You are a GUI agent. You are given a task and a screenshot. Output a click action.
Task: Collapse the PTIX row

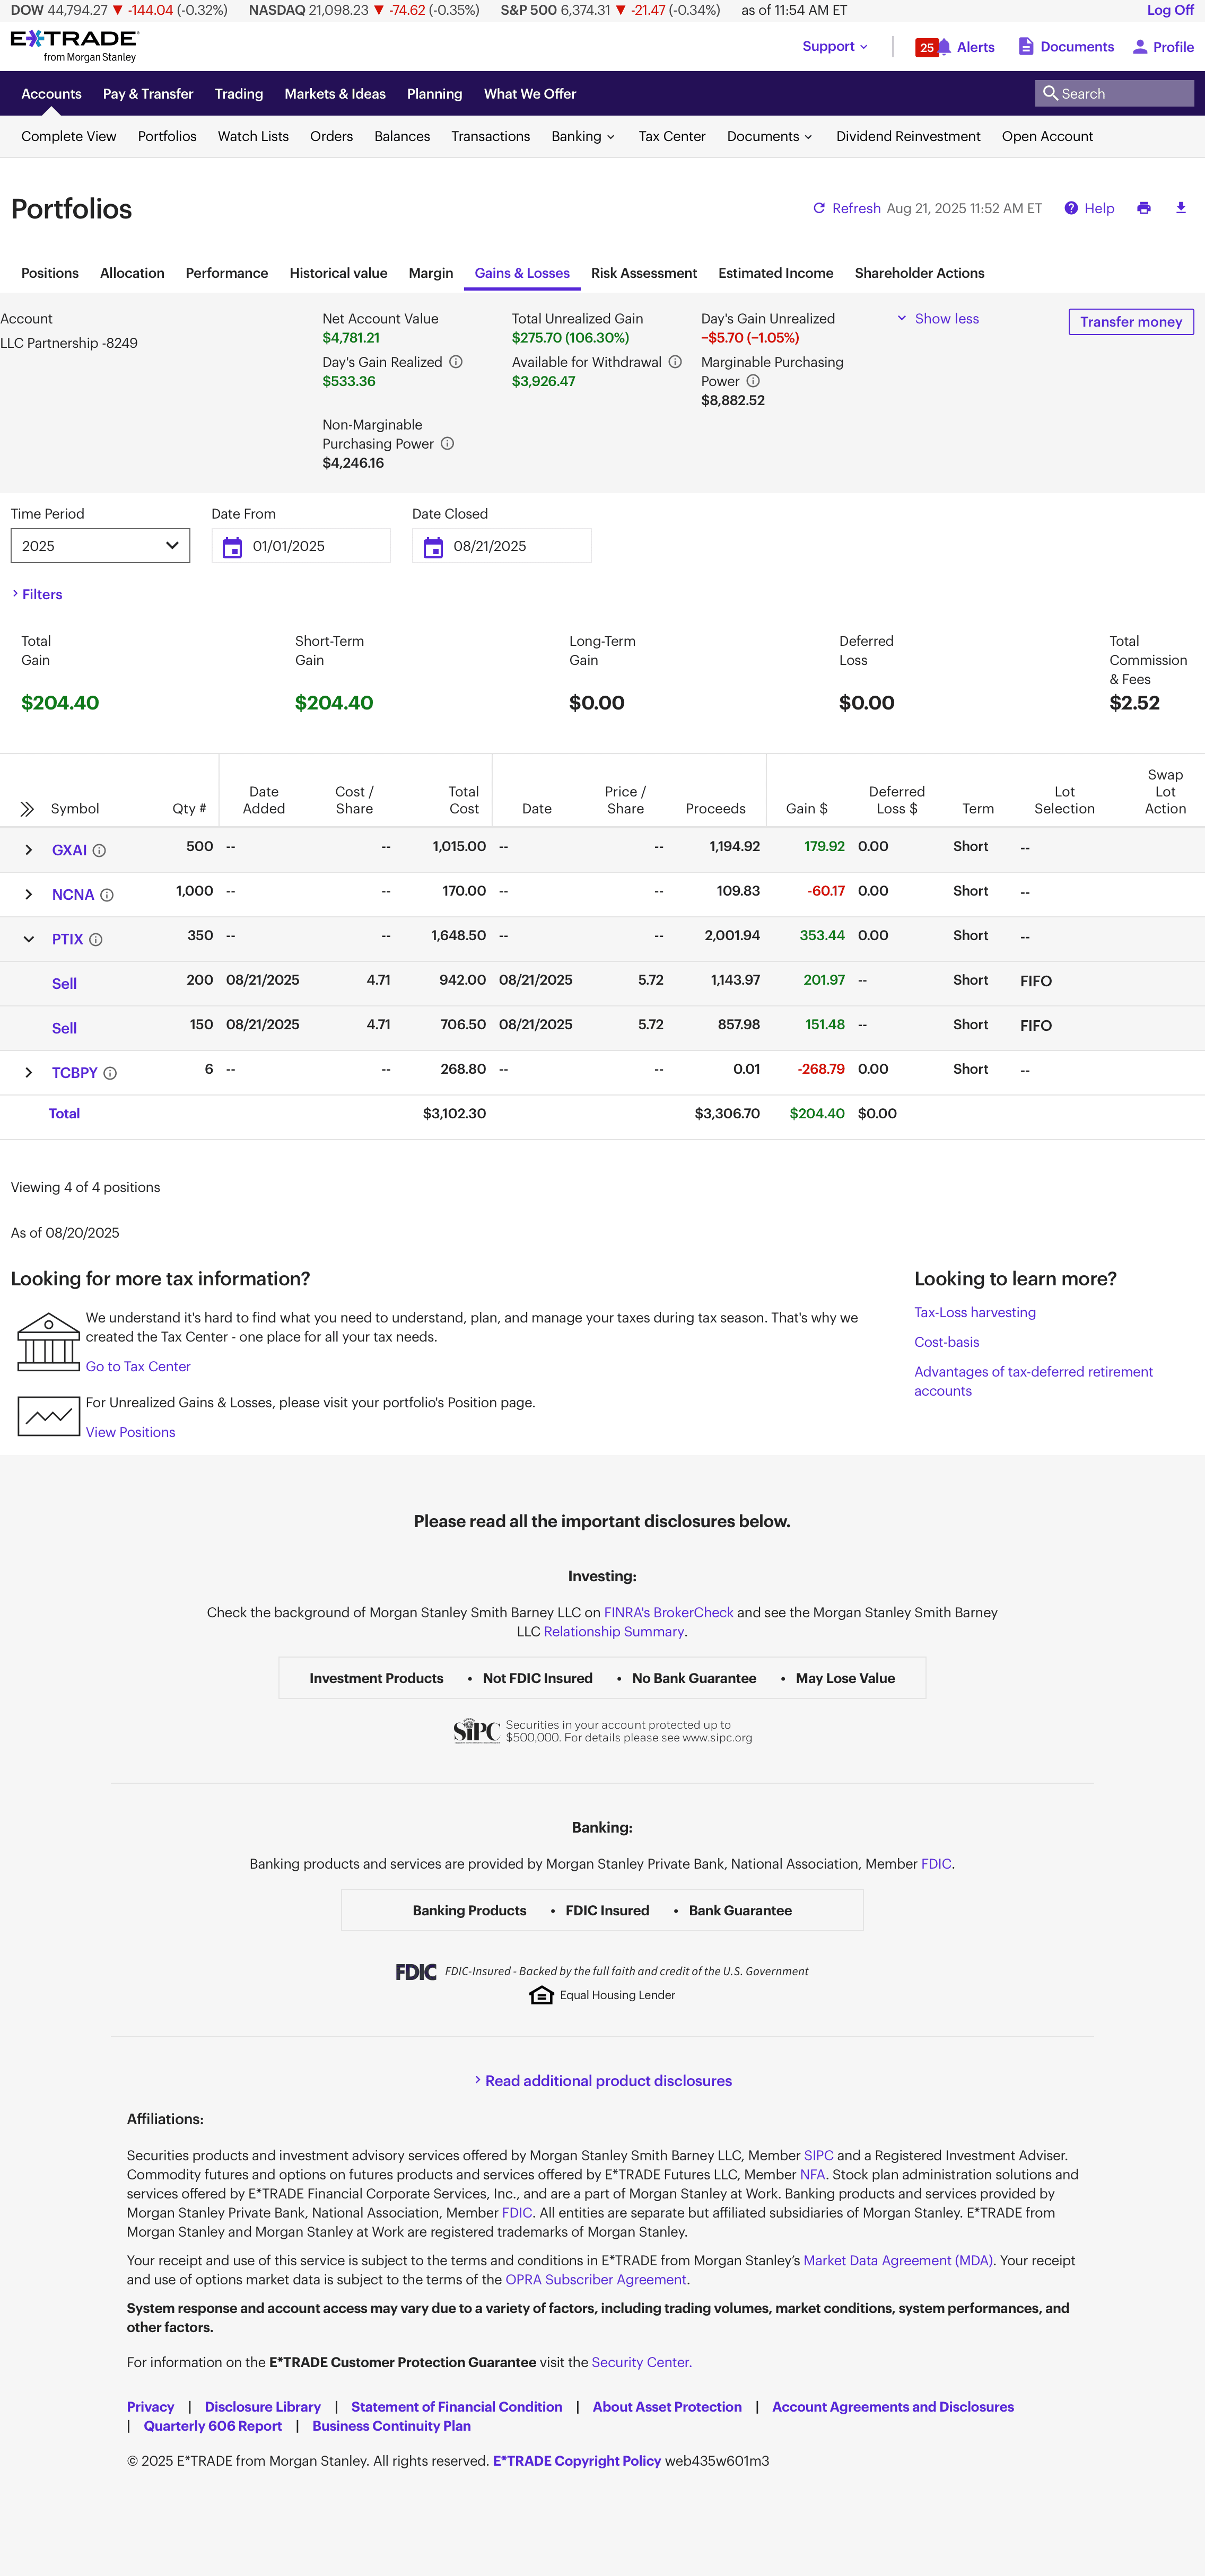pos(29,939)
